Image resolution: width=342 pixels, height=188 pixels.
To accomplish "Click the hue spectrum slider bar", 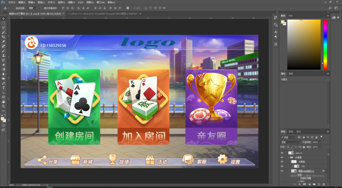I will [325, 44].
